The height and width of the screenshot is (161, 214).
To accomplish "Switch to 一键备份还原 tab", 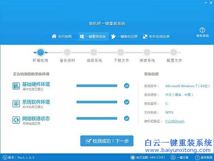I will pos(124,36).
